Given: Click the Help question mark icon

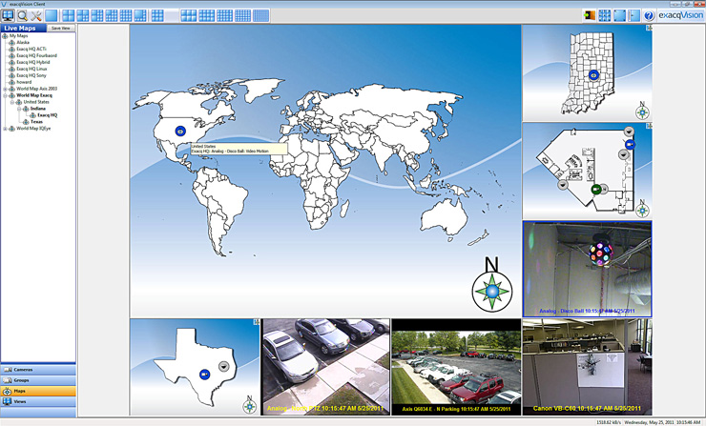Looking at the screenshot, I should [649, 15].
